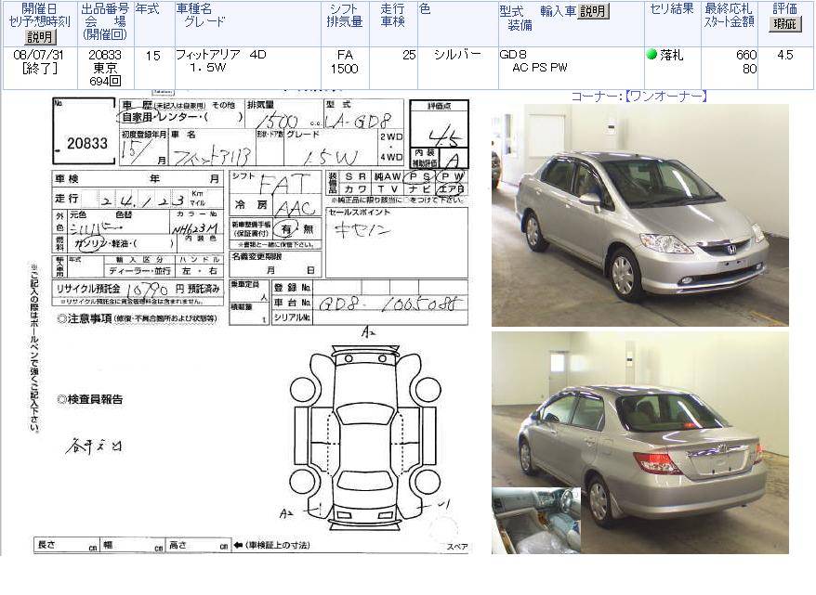Open the small interior photo inset

pos(536,520)
